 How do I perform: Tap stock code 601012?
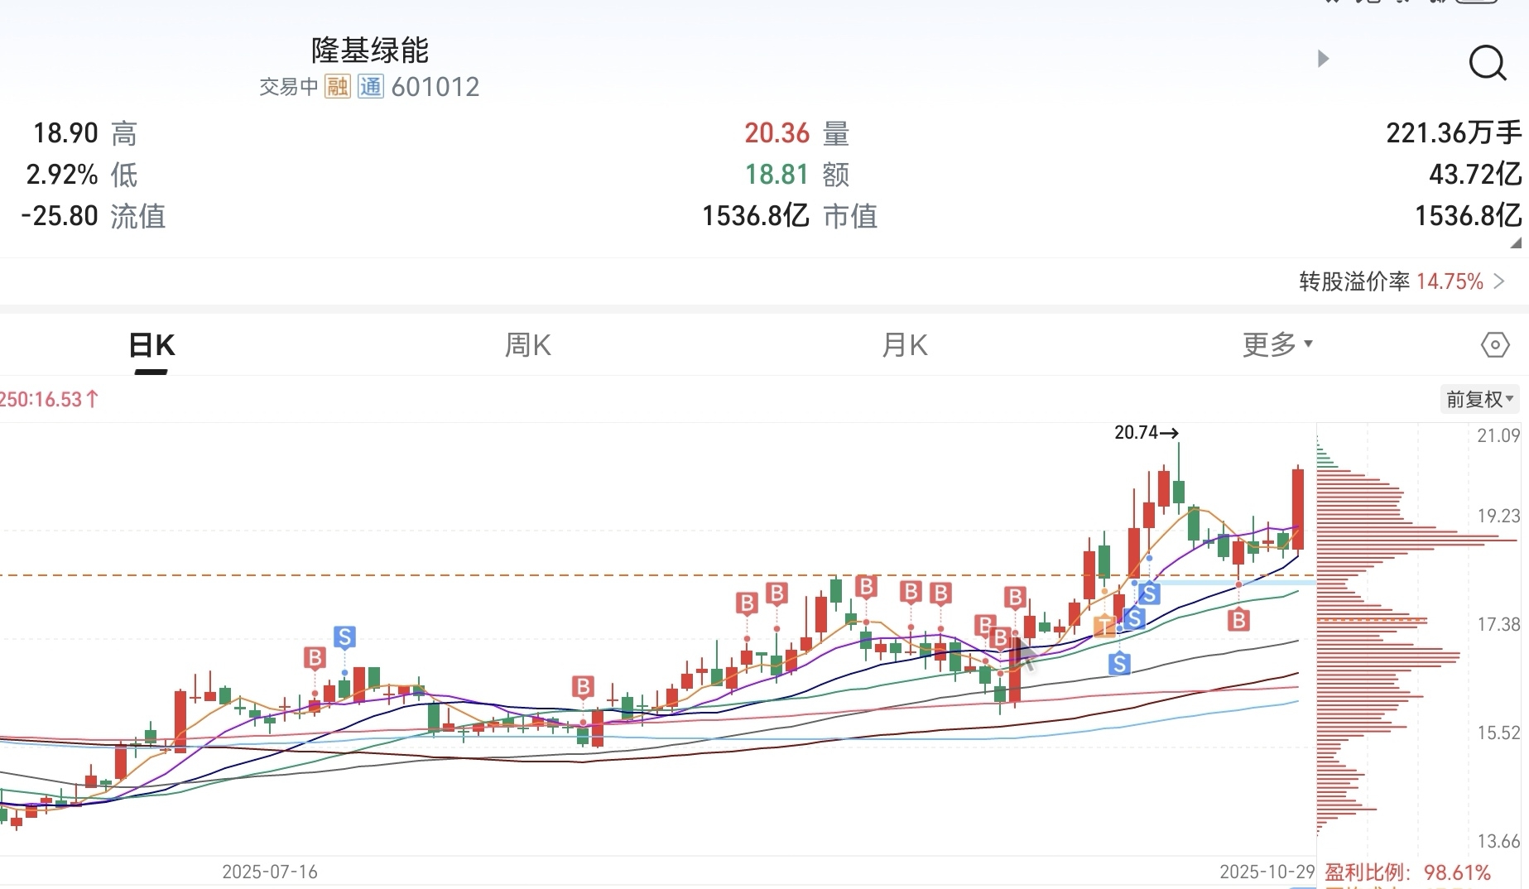(x=435, y=87)
